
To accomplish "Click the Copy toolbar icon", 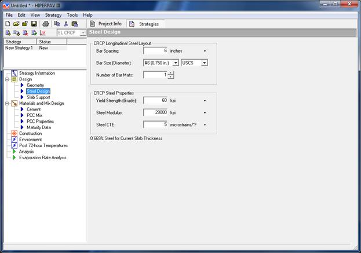I will (x=57, y=24).
